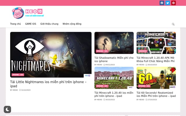This screenshot has height=116, width=186.
Task: Open the Facebook social icon
Action: coord(162,3)
